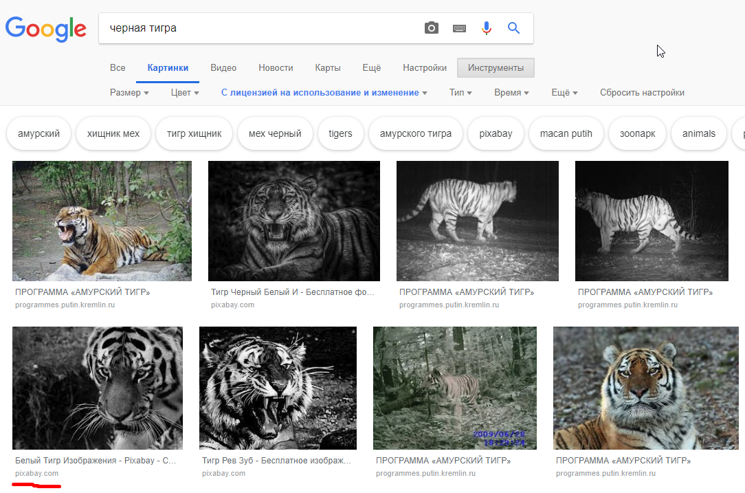
Task: Start voice search with microphone icon
Action: tap(487, 28)
